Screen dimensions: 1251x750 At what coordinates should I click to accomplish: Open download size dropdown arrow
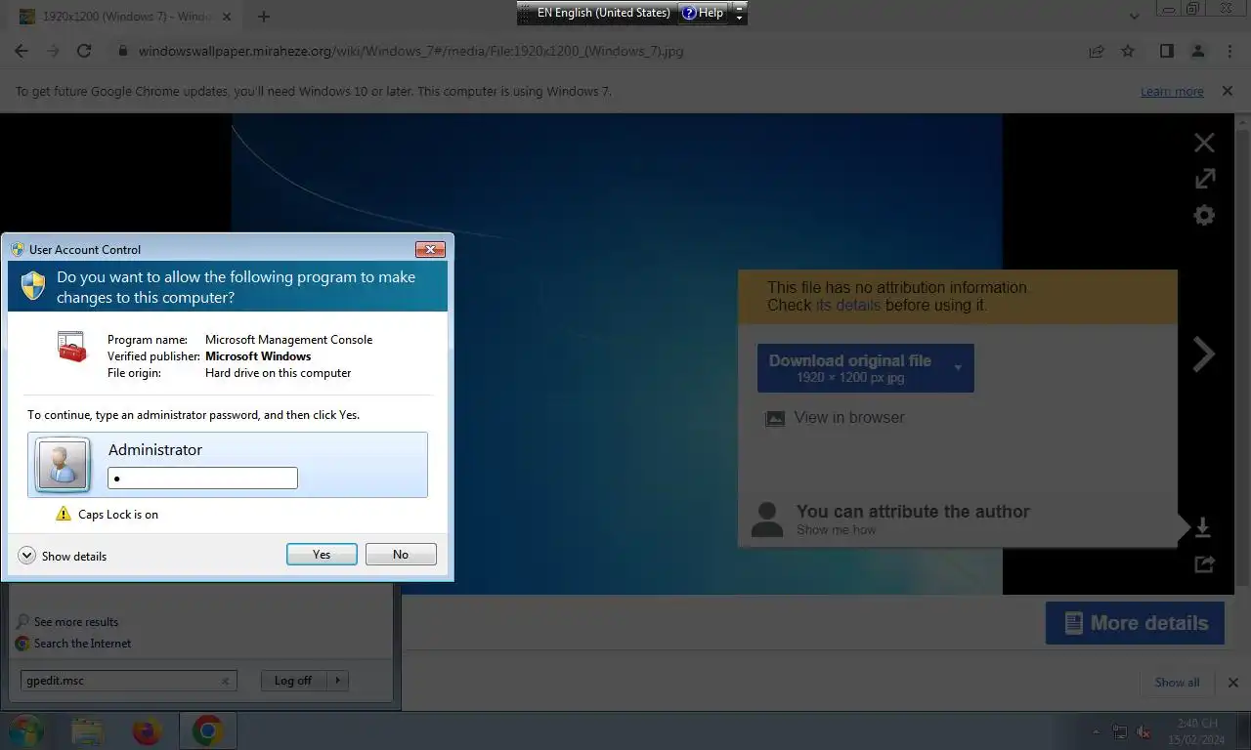[959, 368]
